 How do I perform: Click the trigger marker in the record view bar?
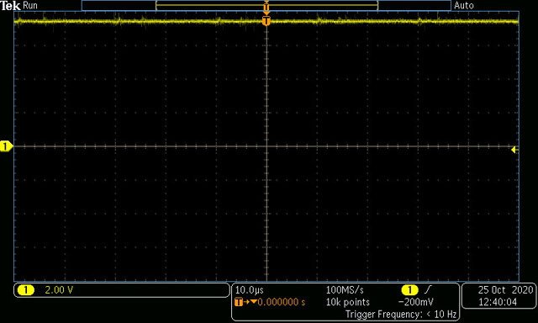point(266,7)
